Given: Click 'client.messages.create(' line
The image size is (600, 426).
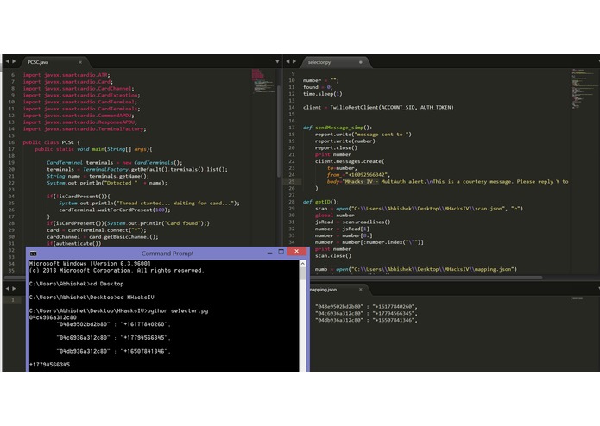Looking at the screenshot, I should click(350, 161).
